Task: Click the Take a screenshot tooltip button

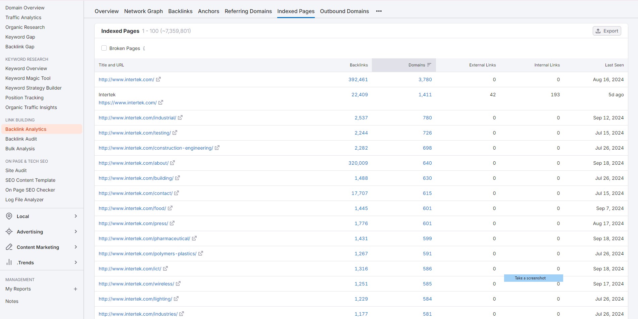Action: point(533,278)
